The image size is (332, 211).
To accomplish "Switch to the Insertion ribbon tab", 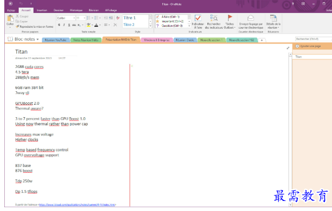I will click(42, 10).
